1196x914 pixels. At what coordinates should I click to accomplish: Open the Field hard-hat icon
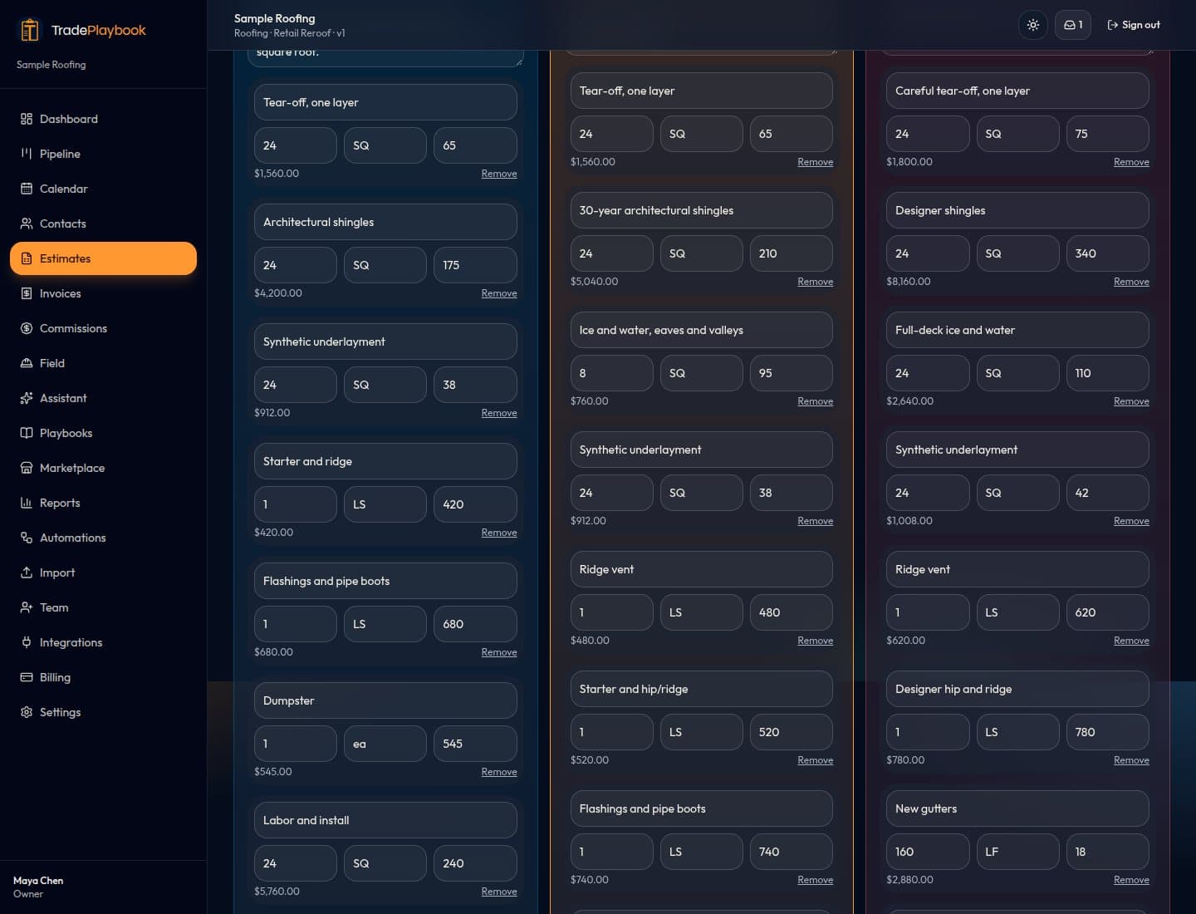(x=27, y=363)
